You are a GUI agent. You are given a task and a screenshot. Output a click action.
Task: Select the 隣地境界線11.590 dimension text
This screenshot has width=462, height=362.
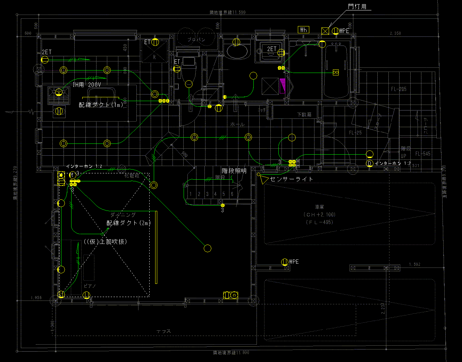227,12
